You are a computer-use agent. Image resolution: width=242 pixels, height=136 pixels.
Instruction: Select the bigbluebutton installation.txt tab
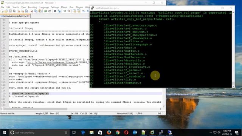pos(15,16)
